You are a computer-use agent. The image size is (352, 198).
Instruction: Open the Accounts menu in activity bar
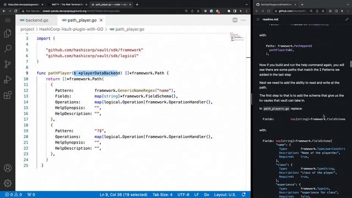(x=8, y=168)
